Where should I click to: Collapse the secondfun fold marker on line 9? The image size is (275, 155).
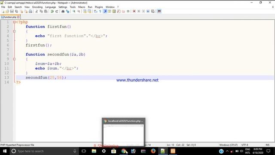click(14, 59)
